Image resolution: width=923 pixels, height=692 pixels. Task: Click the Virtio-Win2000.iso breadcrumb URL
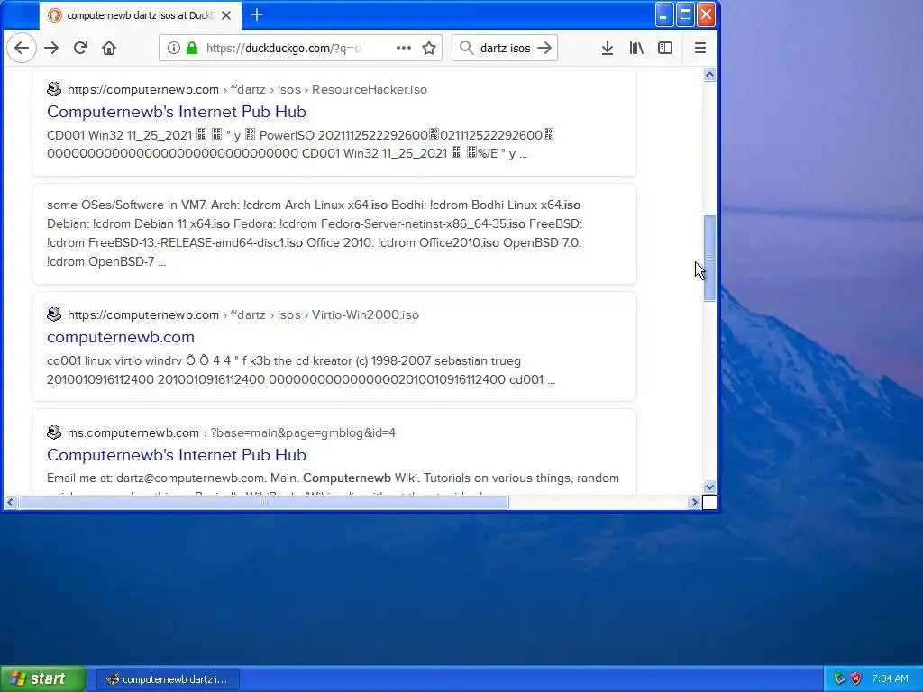pyautogui.click(x=243, y=314)
